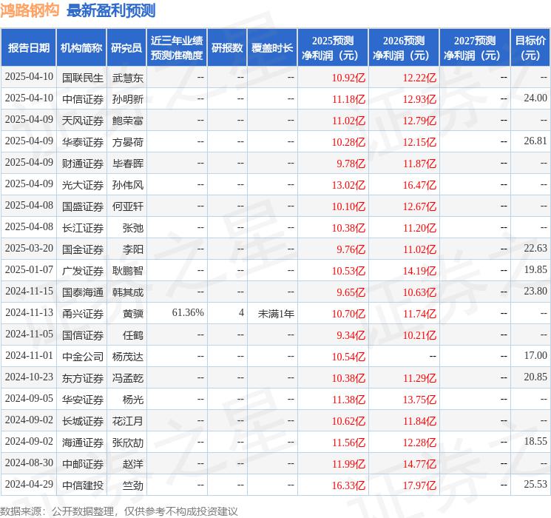
Task: Select the 国盛证券 institution cell
Action: click(83, 206)
